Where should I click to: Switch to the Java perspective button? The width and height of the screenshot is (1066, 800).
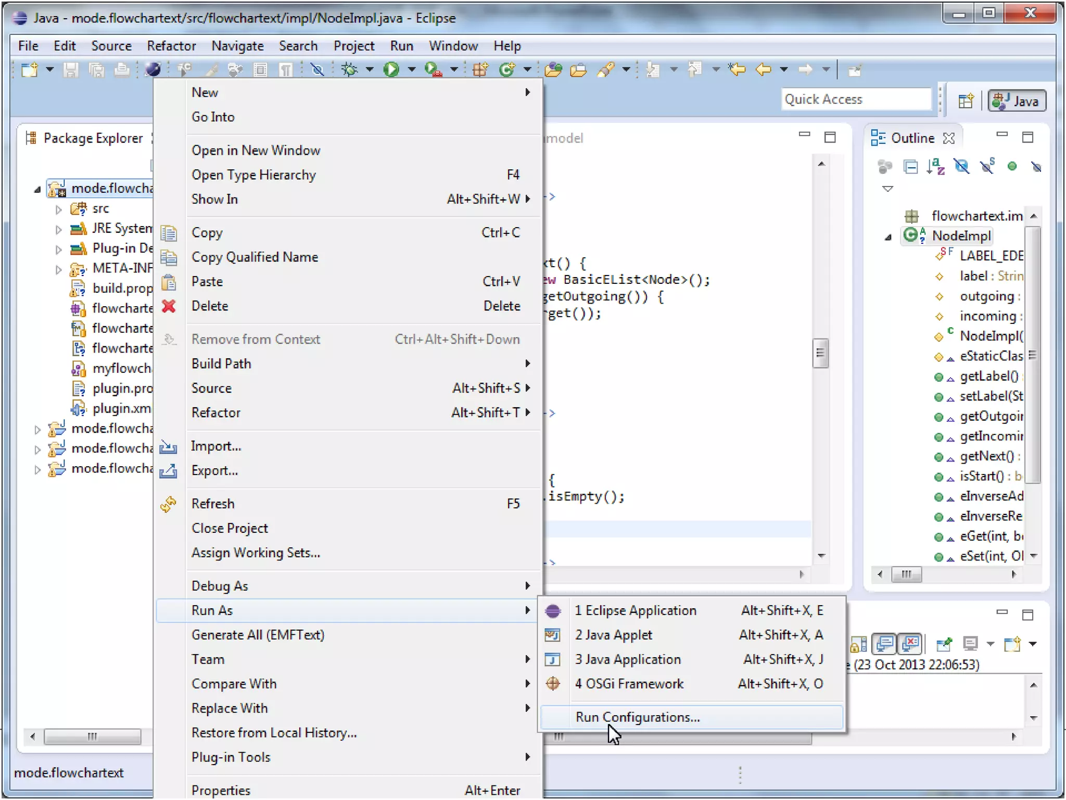(1017, 101)
